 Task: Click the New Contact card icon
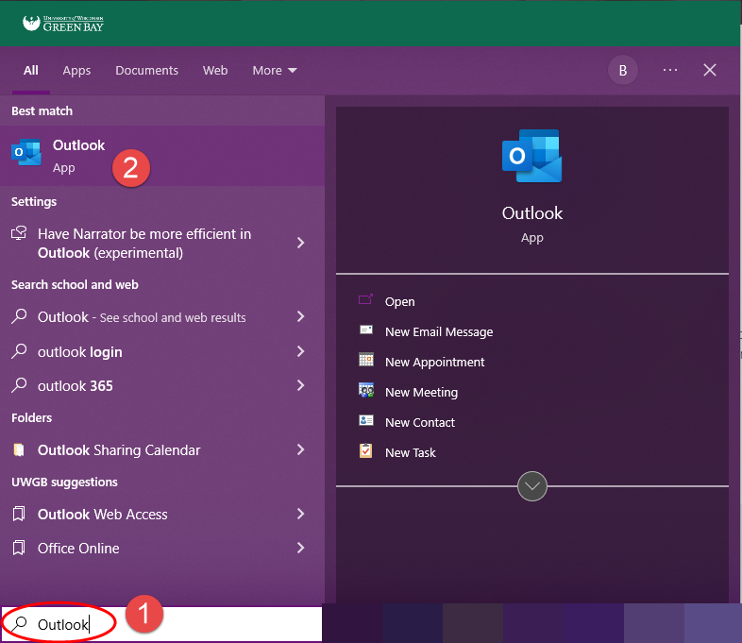pos(365,420)
